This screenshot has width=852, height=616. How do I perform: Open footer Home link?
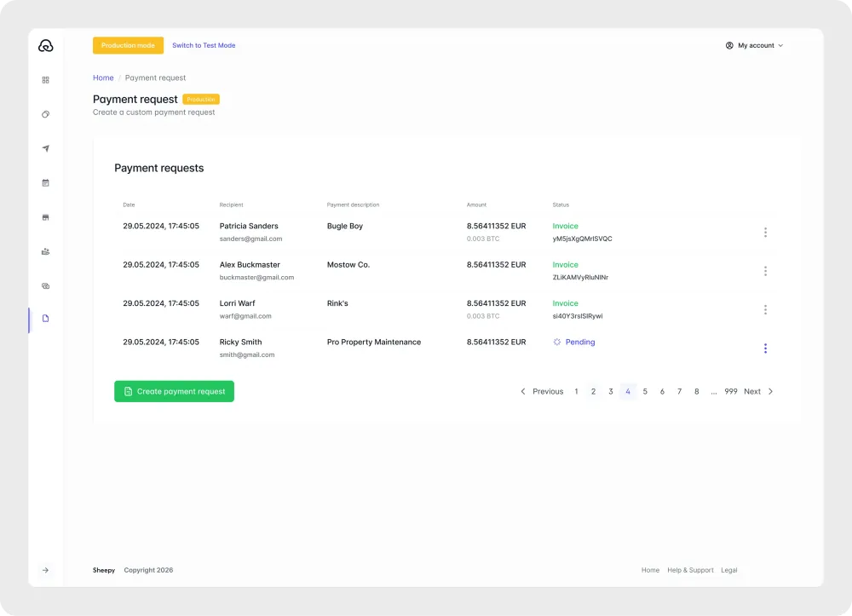click(650, 570)
